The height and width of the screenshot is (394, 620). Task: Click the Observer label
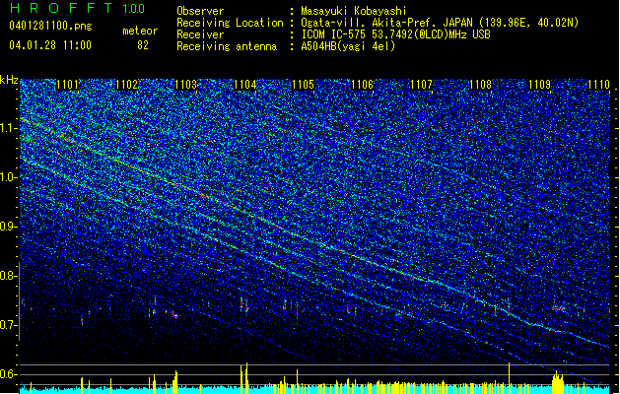point(200,11)
